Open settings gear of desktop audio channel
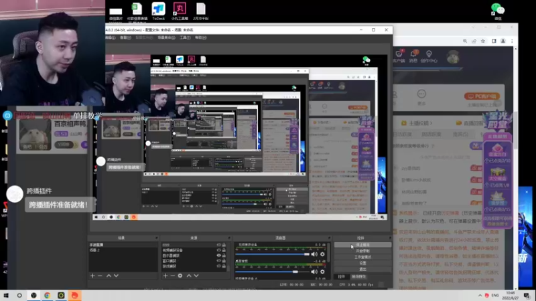 [322, 272]
